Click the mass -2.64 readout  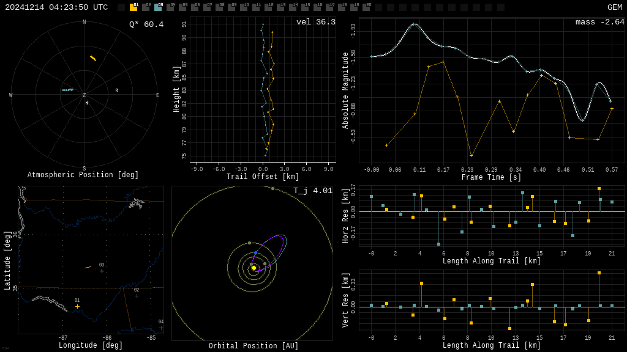tap(599, 22)
